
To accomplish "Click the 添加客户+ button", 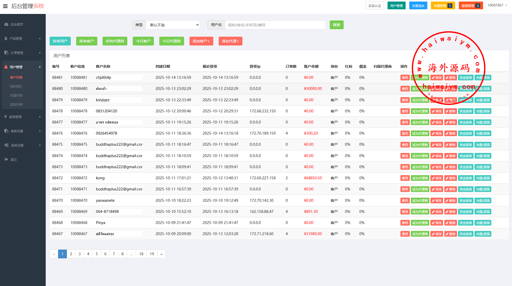I will pos(201,41).
